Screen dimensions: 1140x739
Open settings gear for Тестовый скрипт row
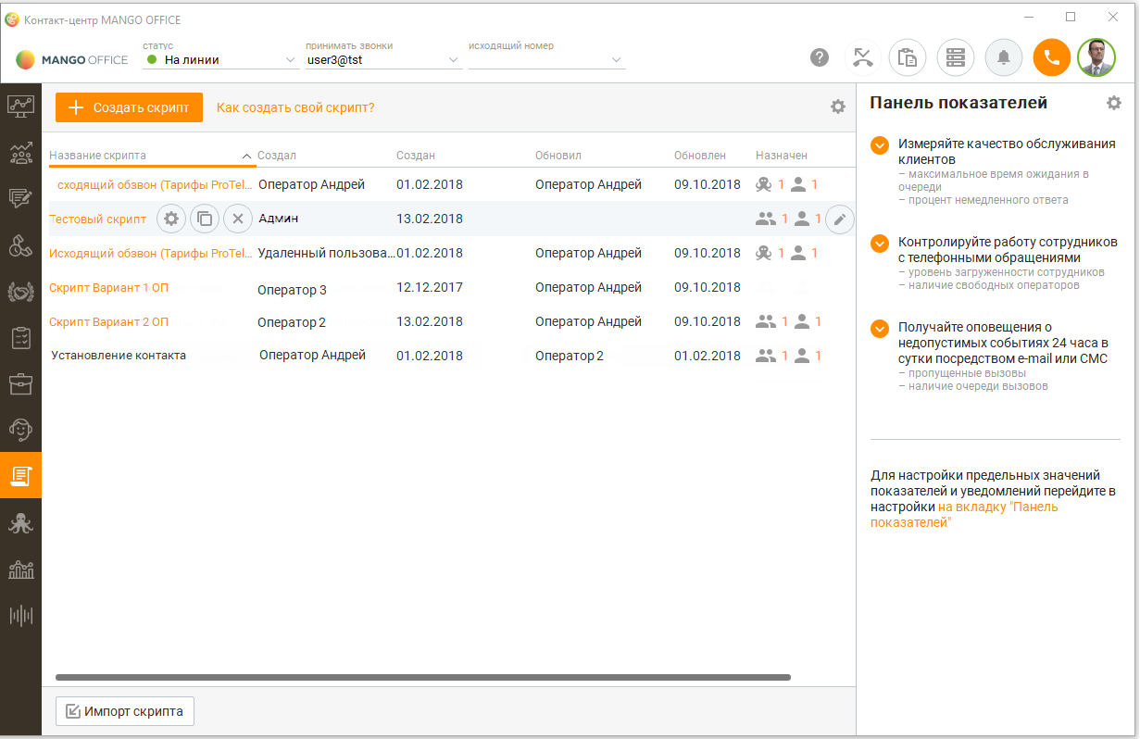click(170, 219)
